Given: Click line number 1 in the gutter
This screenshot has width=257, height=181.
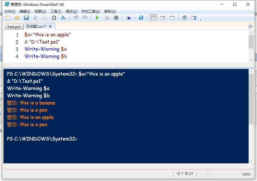Looking at the screenshot, I should pyautogui.click(x=17, y=35).
